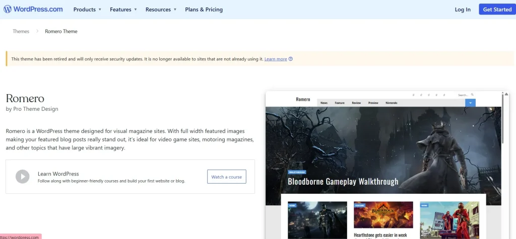Viewport: 516px width, 239px height.
Task: Open the Learn more link in the notice
Action: [276, 59]
